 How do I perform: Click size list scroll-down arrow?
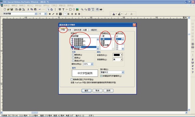point(123,49)
